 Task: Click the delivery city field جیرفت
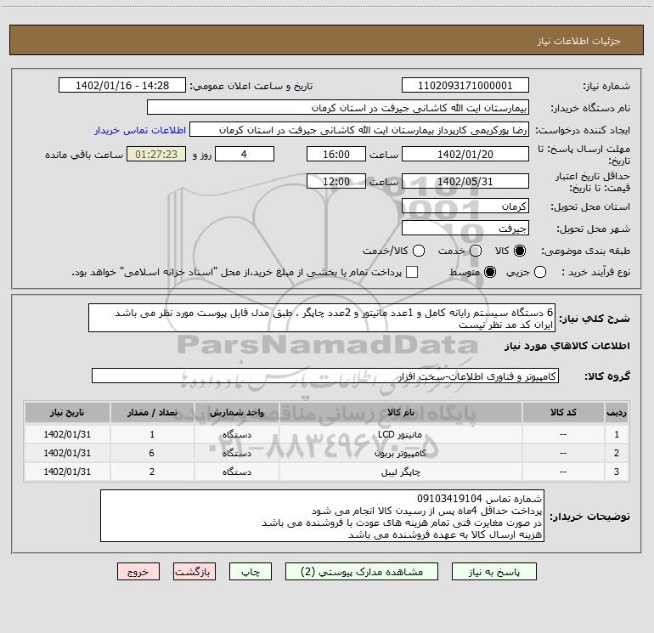[465, 228]
